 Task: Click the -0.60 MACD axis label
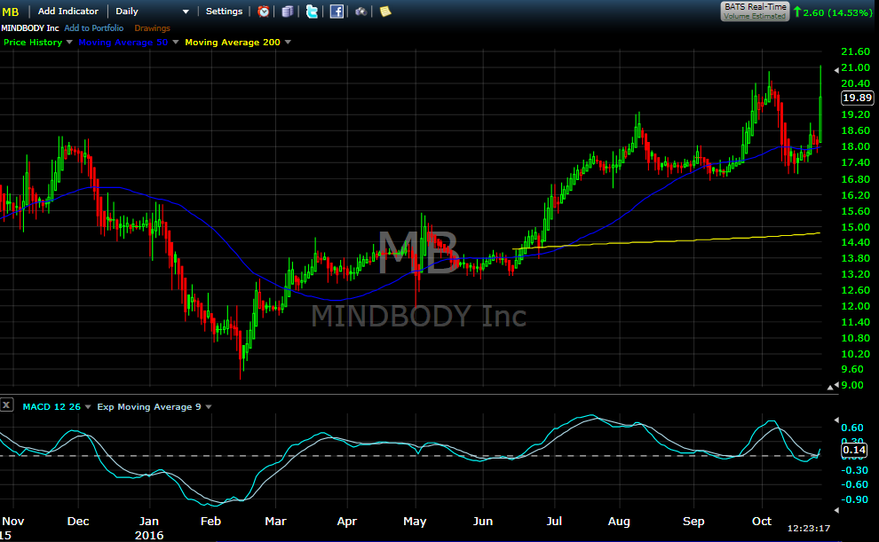855,485
